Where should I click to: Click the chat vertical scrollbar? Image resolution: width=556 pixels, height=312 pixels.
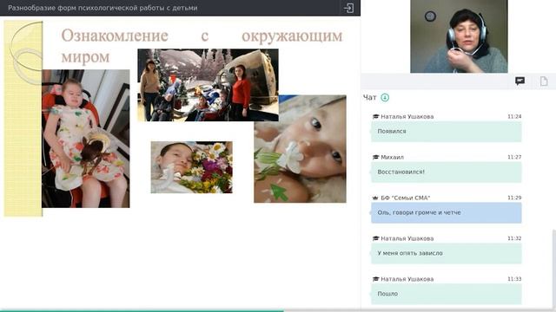(554, 269)
